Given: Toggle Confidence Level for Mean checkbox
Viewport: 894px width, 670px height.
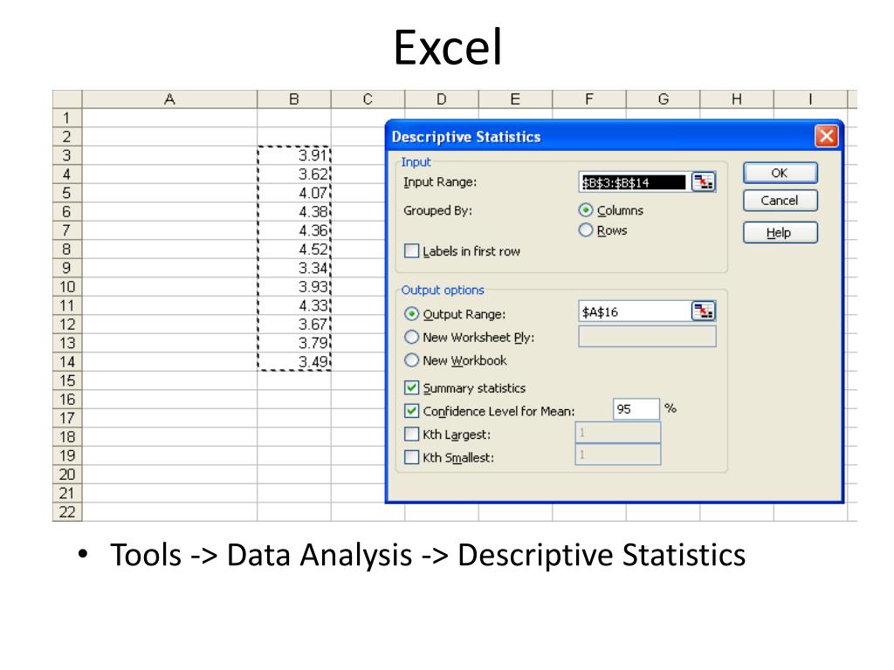Looking at the screenshot, I should pos(411,411).
